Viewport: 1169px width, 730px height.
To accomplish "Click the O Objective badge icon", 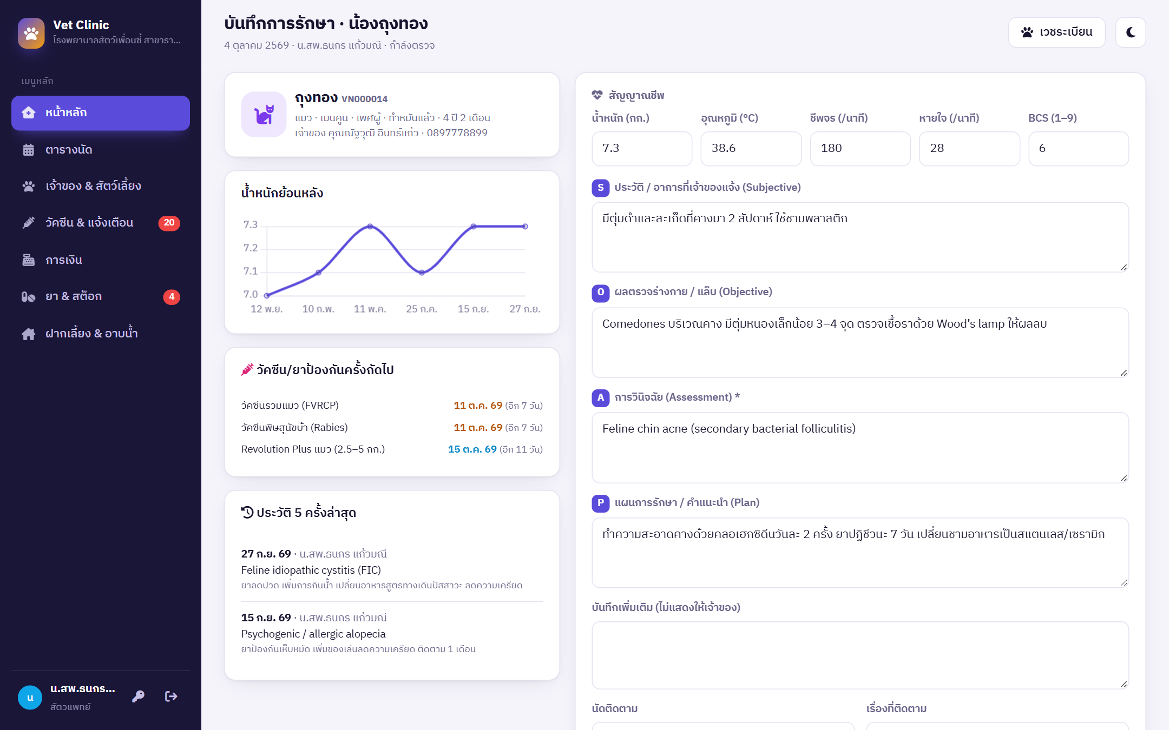I will point(601,293).
